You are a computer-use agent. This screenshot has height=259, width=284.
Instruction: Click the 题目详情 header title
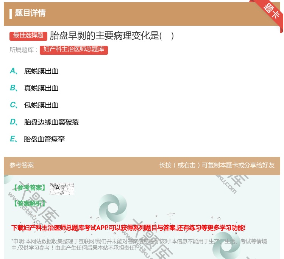[30, 13]
